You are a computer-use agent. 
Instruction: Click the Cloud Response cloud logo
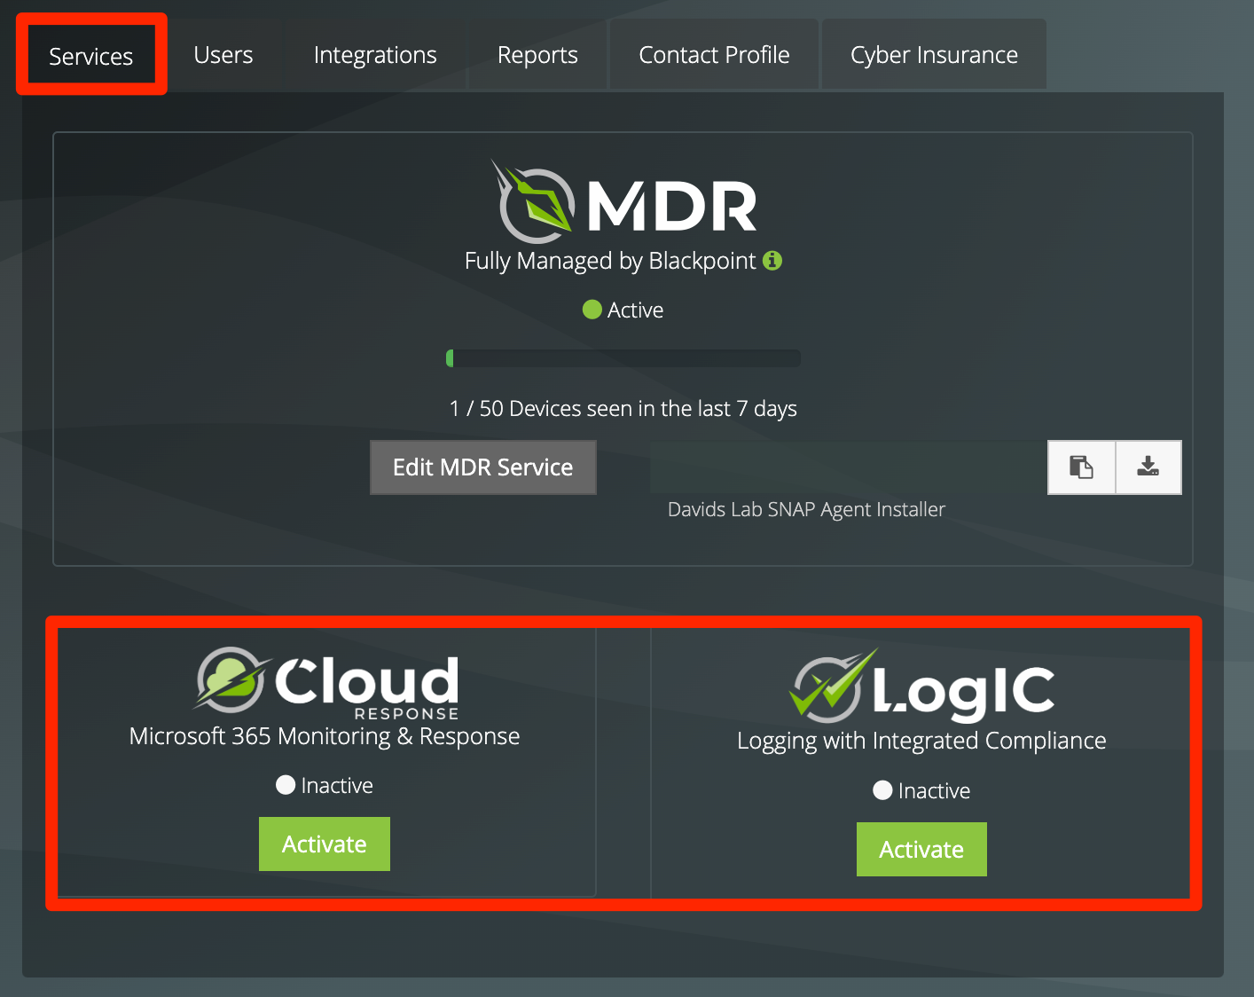click(232, 679)
